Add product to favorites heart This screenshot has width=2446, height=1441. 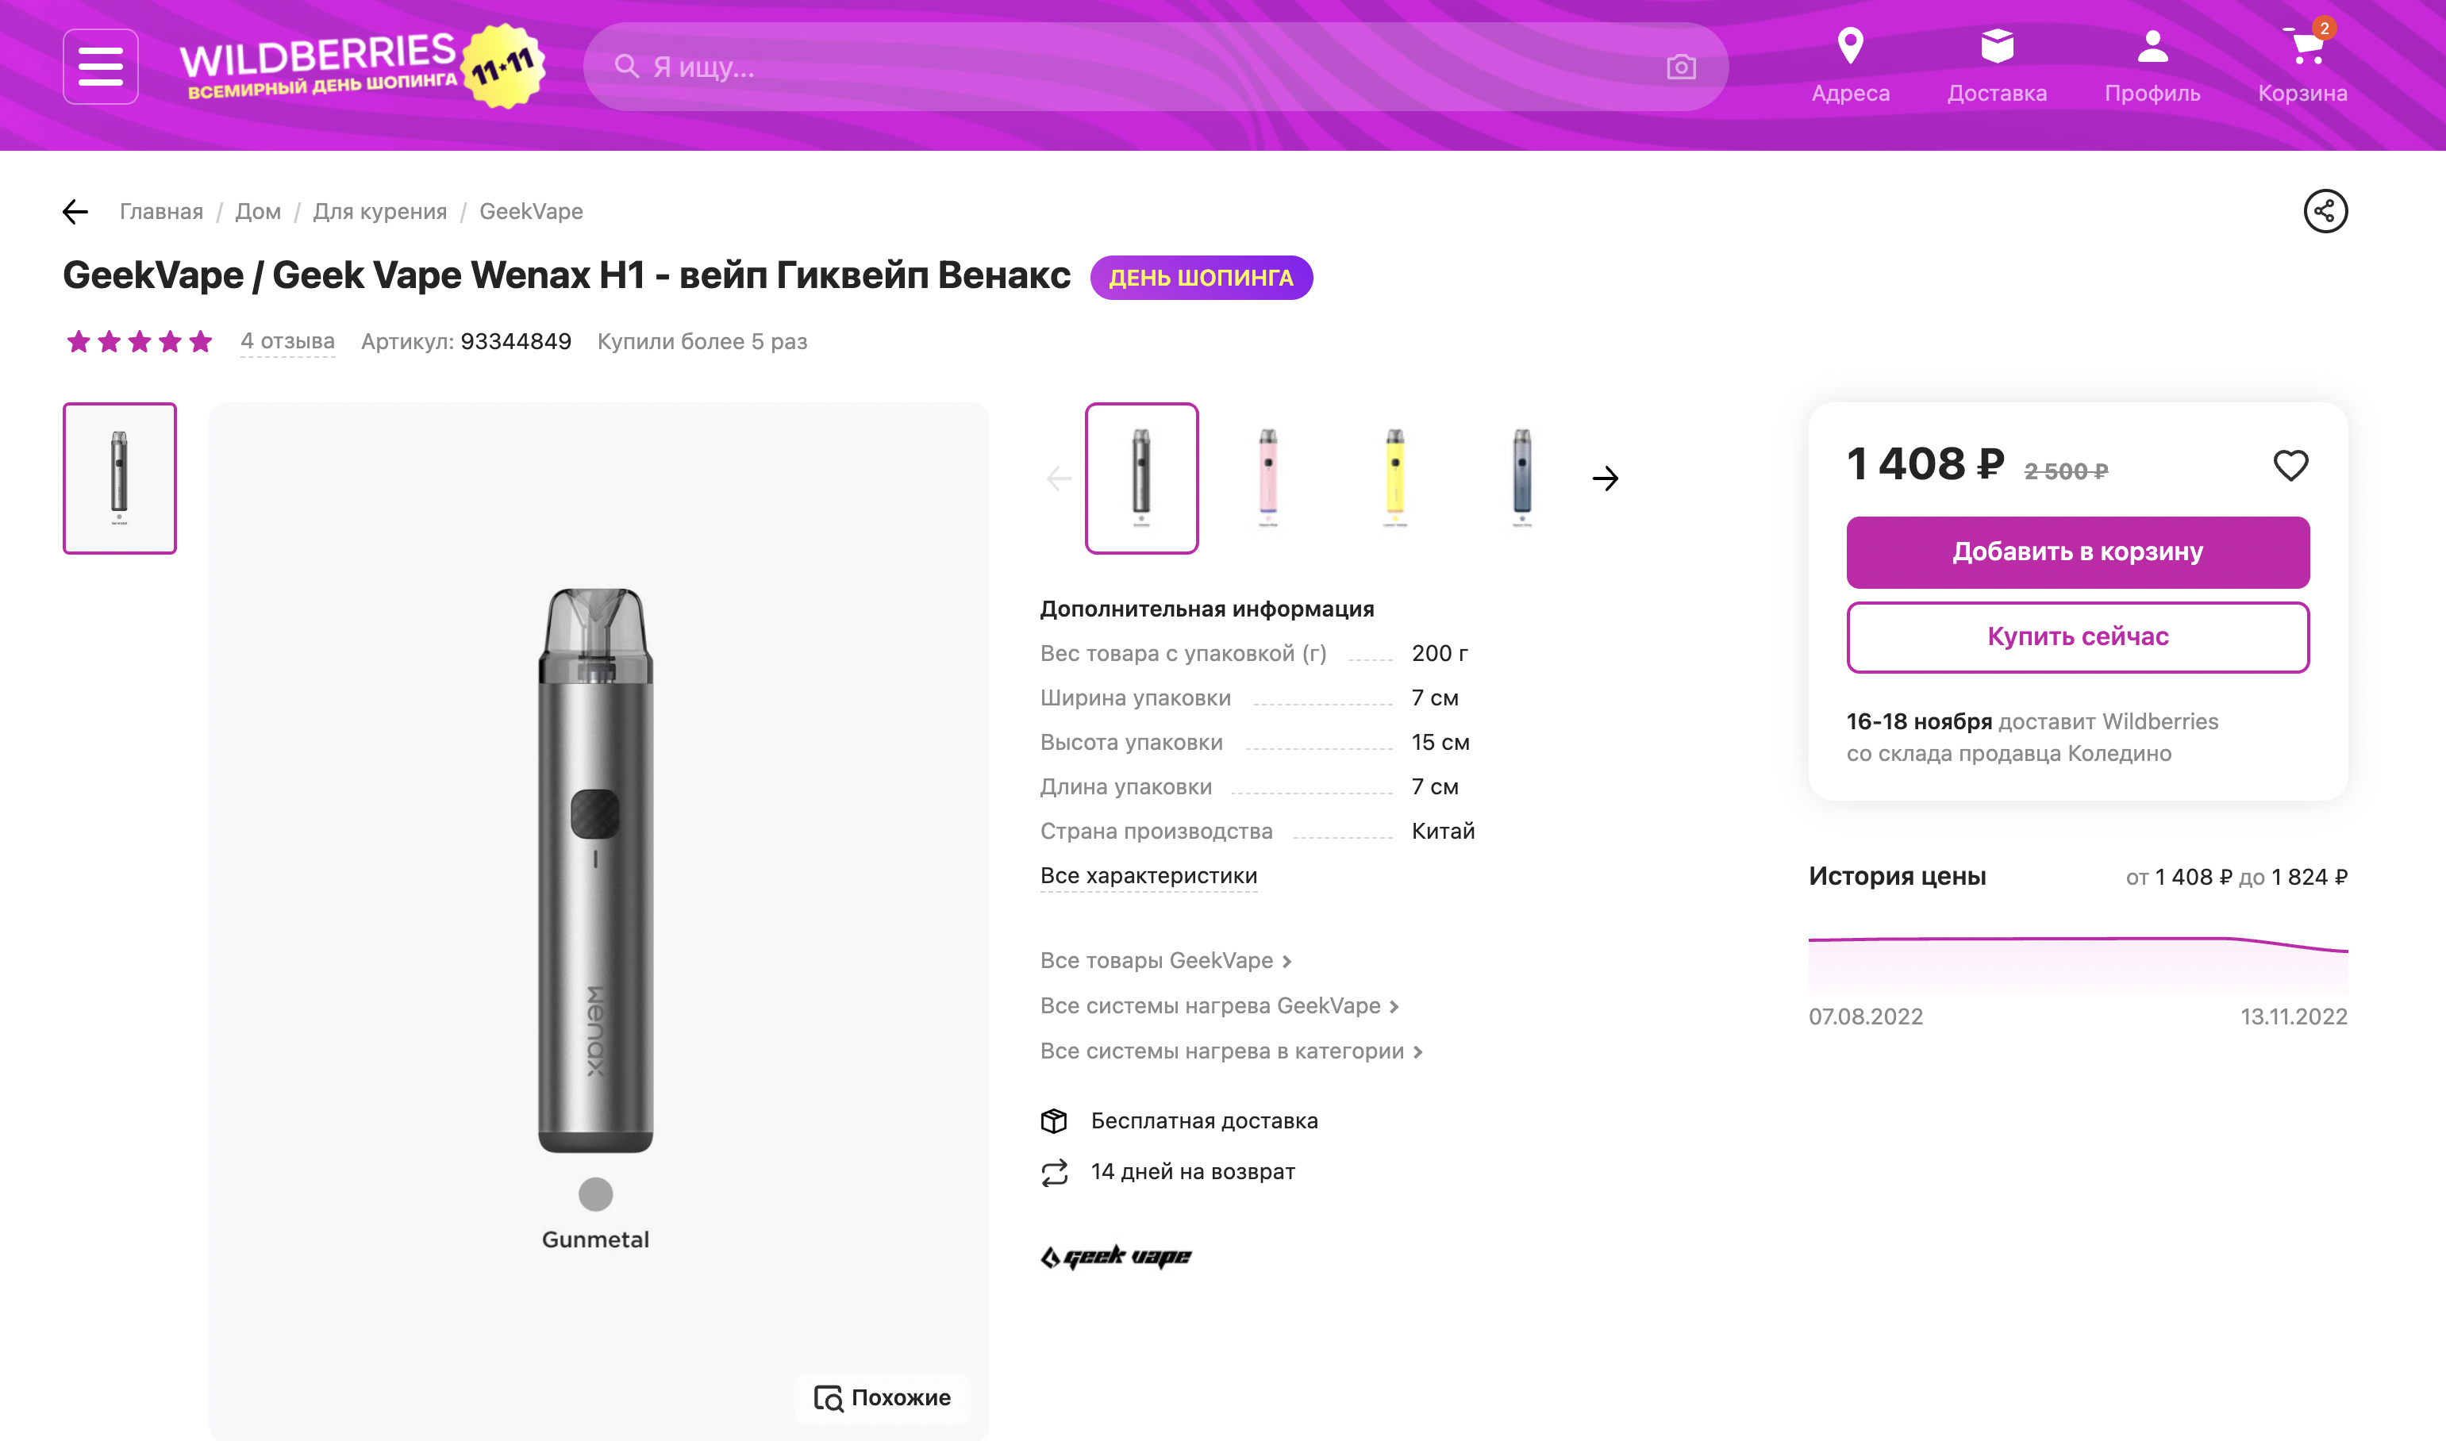[x=2290, y=466]
